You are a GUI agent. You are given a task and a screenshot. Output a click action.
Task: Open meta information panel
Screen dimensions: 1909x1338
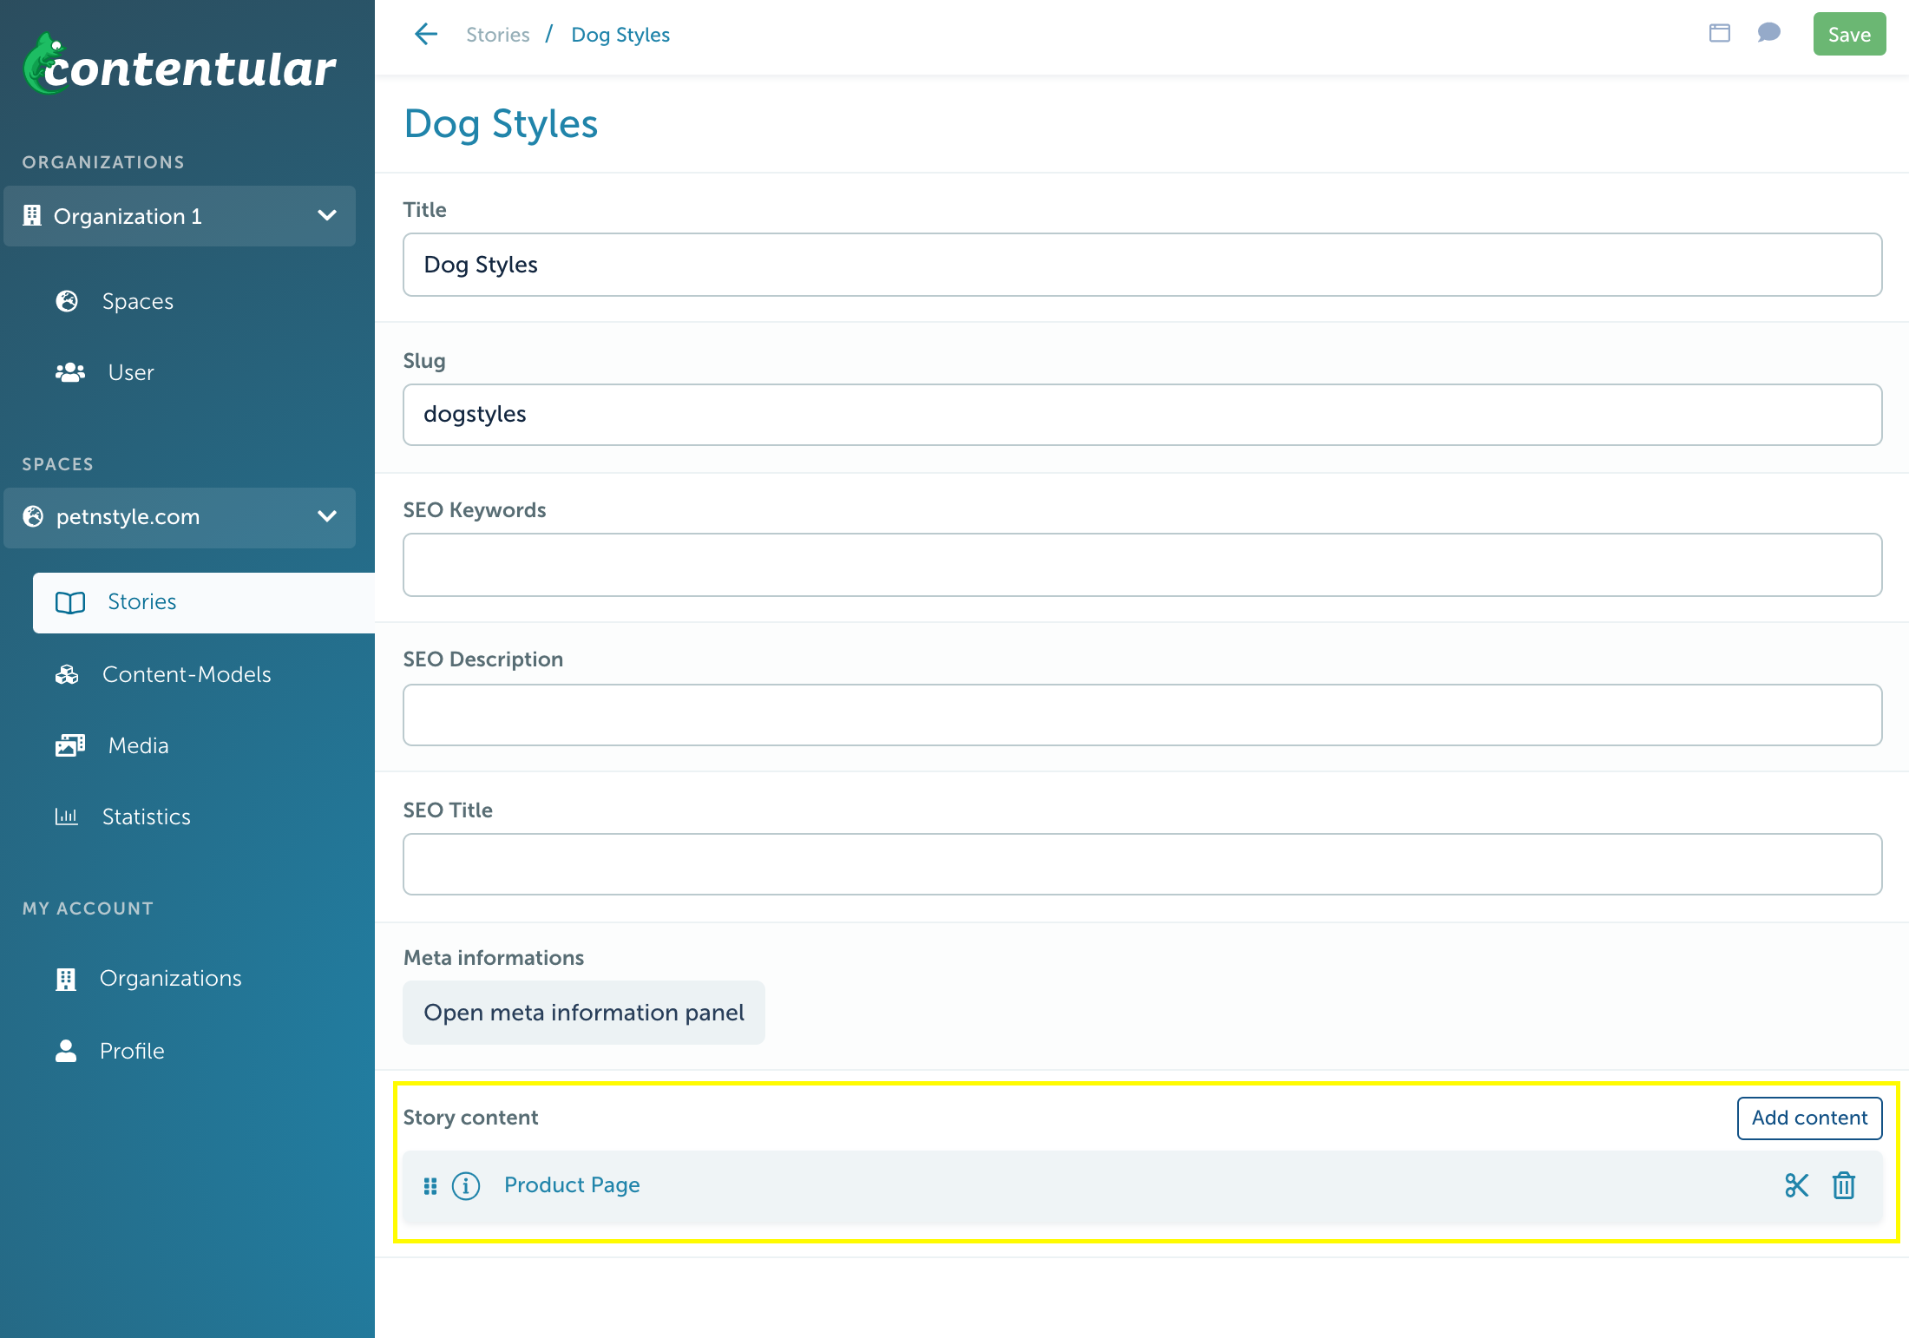[584, 1013]
